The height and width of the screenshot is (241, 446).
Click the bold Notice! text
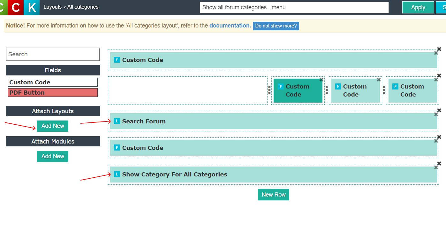coord(15,26)
